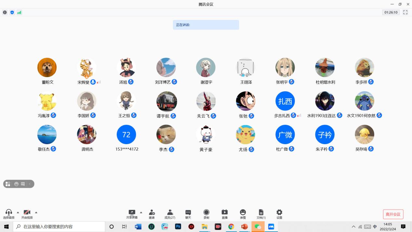The width and height of the screenshot is (412, 232).
Task: Expand share options arrow beside 共享屏幕
Action: click(141, 212)
